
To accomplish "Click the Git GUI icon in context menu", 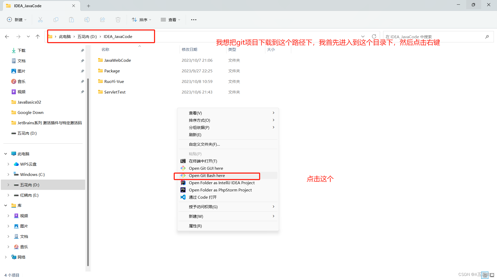I will [183, 168].
